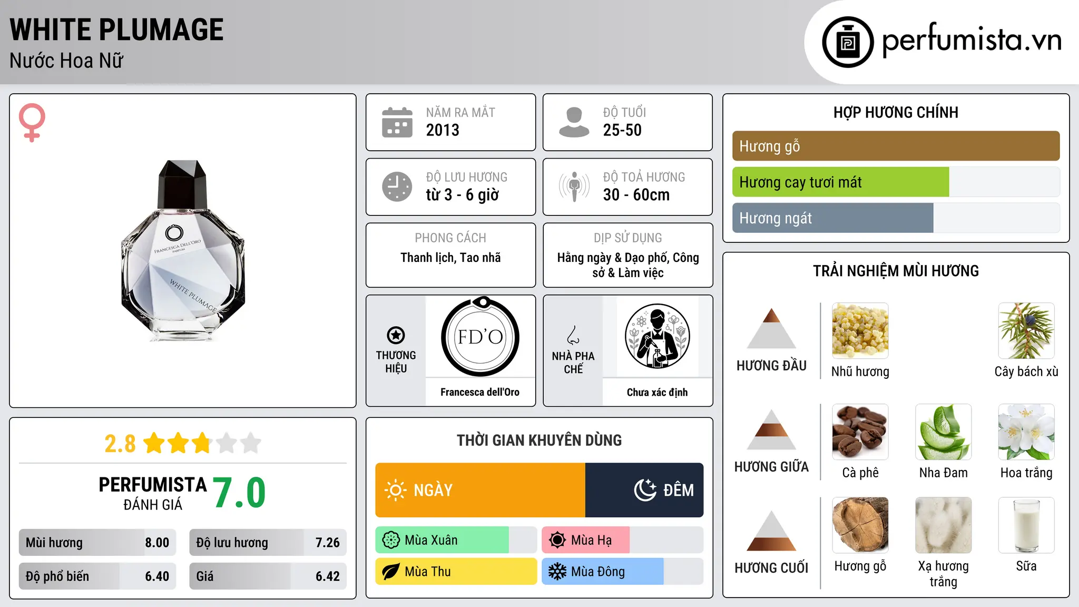Click the snowflake icon for Mùa Đông

tap(557, 572)
